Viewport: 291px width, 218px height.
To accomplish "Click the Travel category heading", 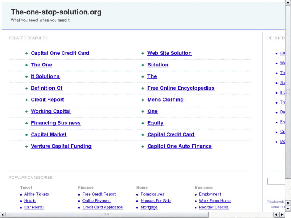I will pos(26,188).
